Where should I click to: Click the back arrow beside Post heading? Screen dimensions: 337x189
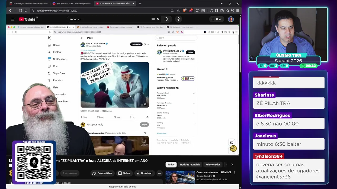(x=82, y=38)
